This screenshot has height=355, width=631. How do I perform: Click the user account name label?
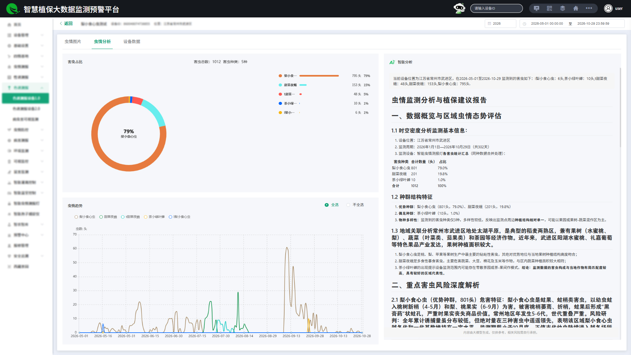pos(619,9)
